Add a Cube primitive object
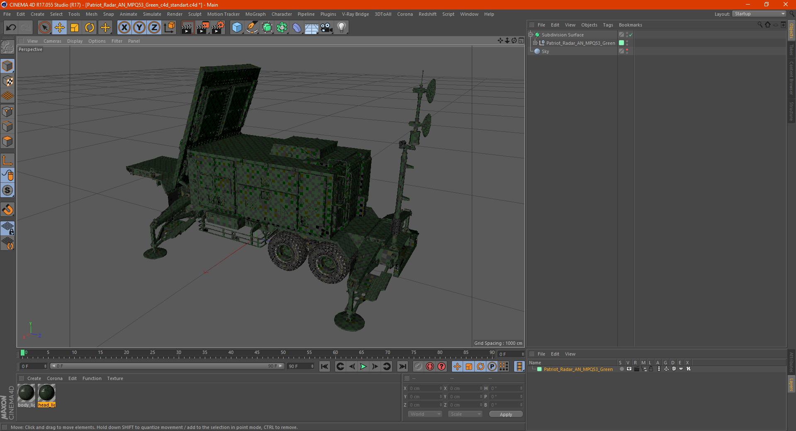This screenshot has width=796, height=431. click(x=237, y=28)
